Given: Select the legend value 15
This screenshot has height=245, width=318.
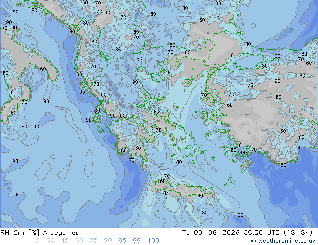Looking at the screenshot, I should (x=36, y=241).
